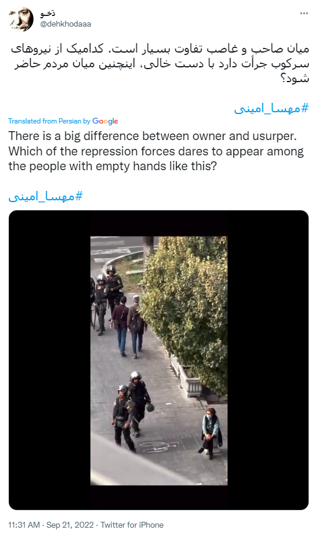Open the tweet's more options menu

304,13
